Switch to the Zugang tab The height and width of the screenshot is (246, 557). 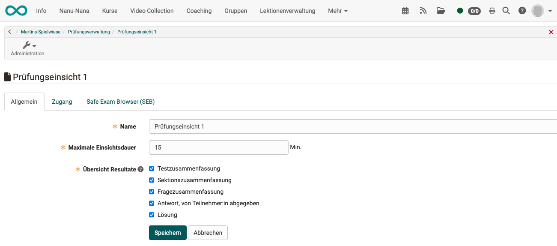pos(62,102)
